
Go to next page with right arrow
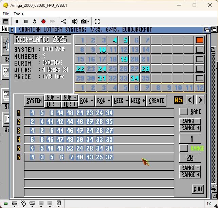[200, 100]
